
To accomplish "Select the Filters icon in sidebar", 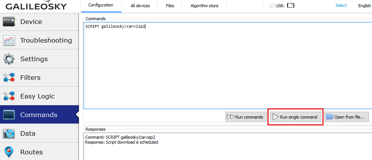I will tap(9, 78).
